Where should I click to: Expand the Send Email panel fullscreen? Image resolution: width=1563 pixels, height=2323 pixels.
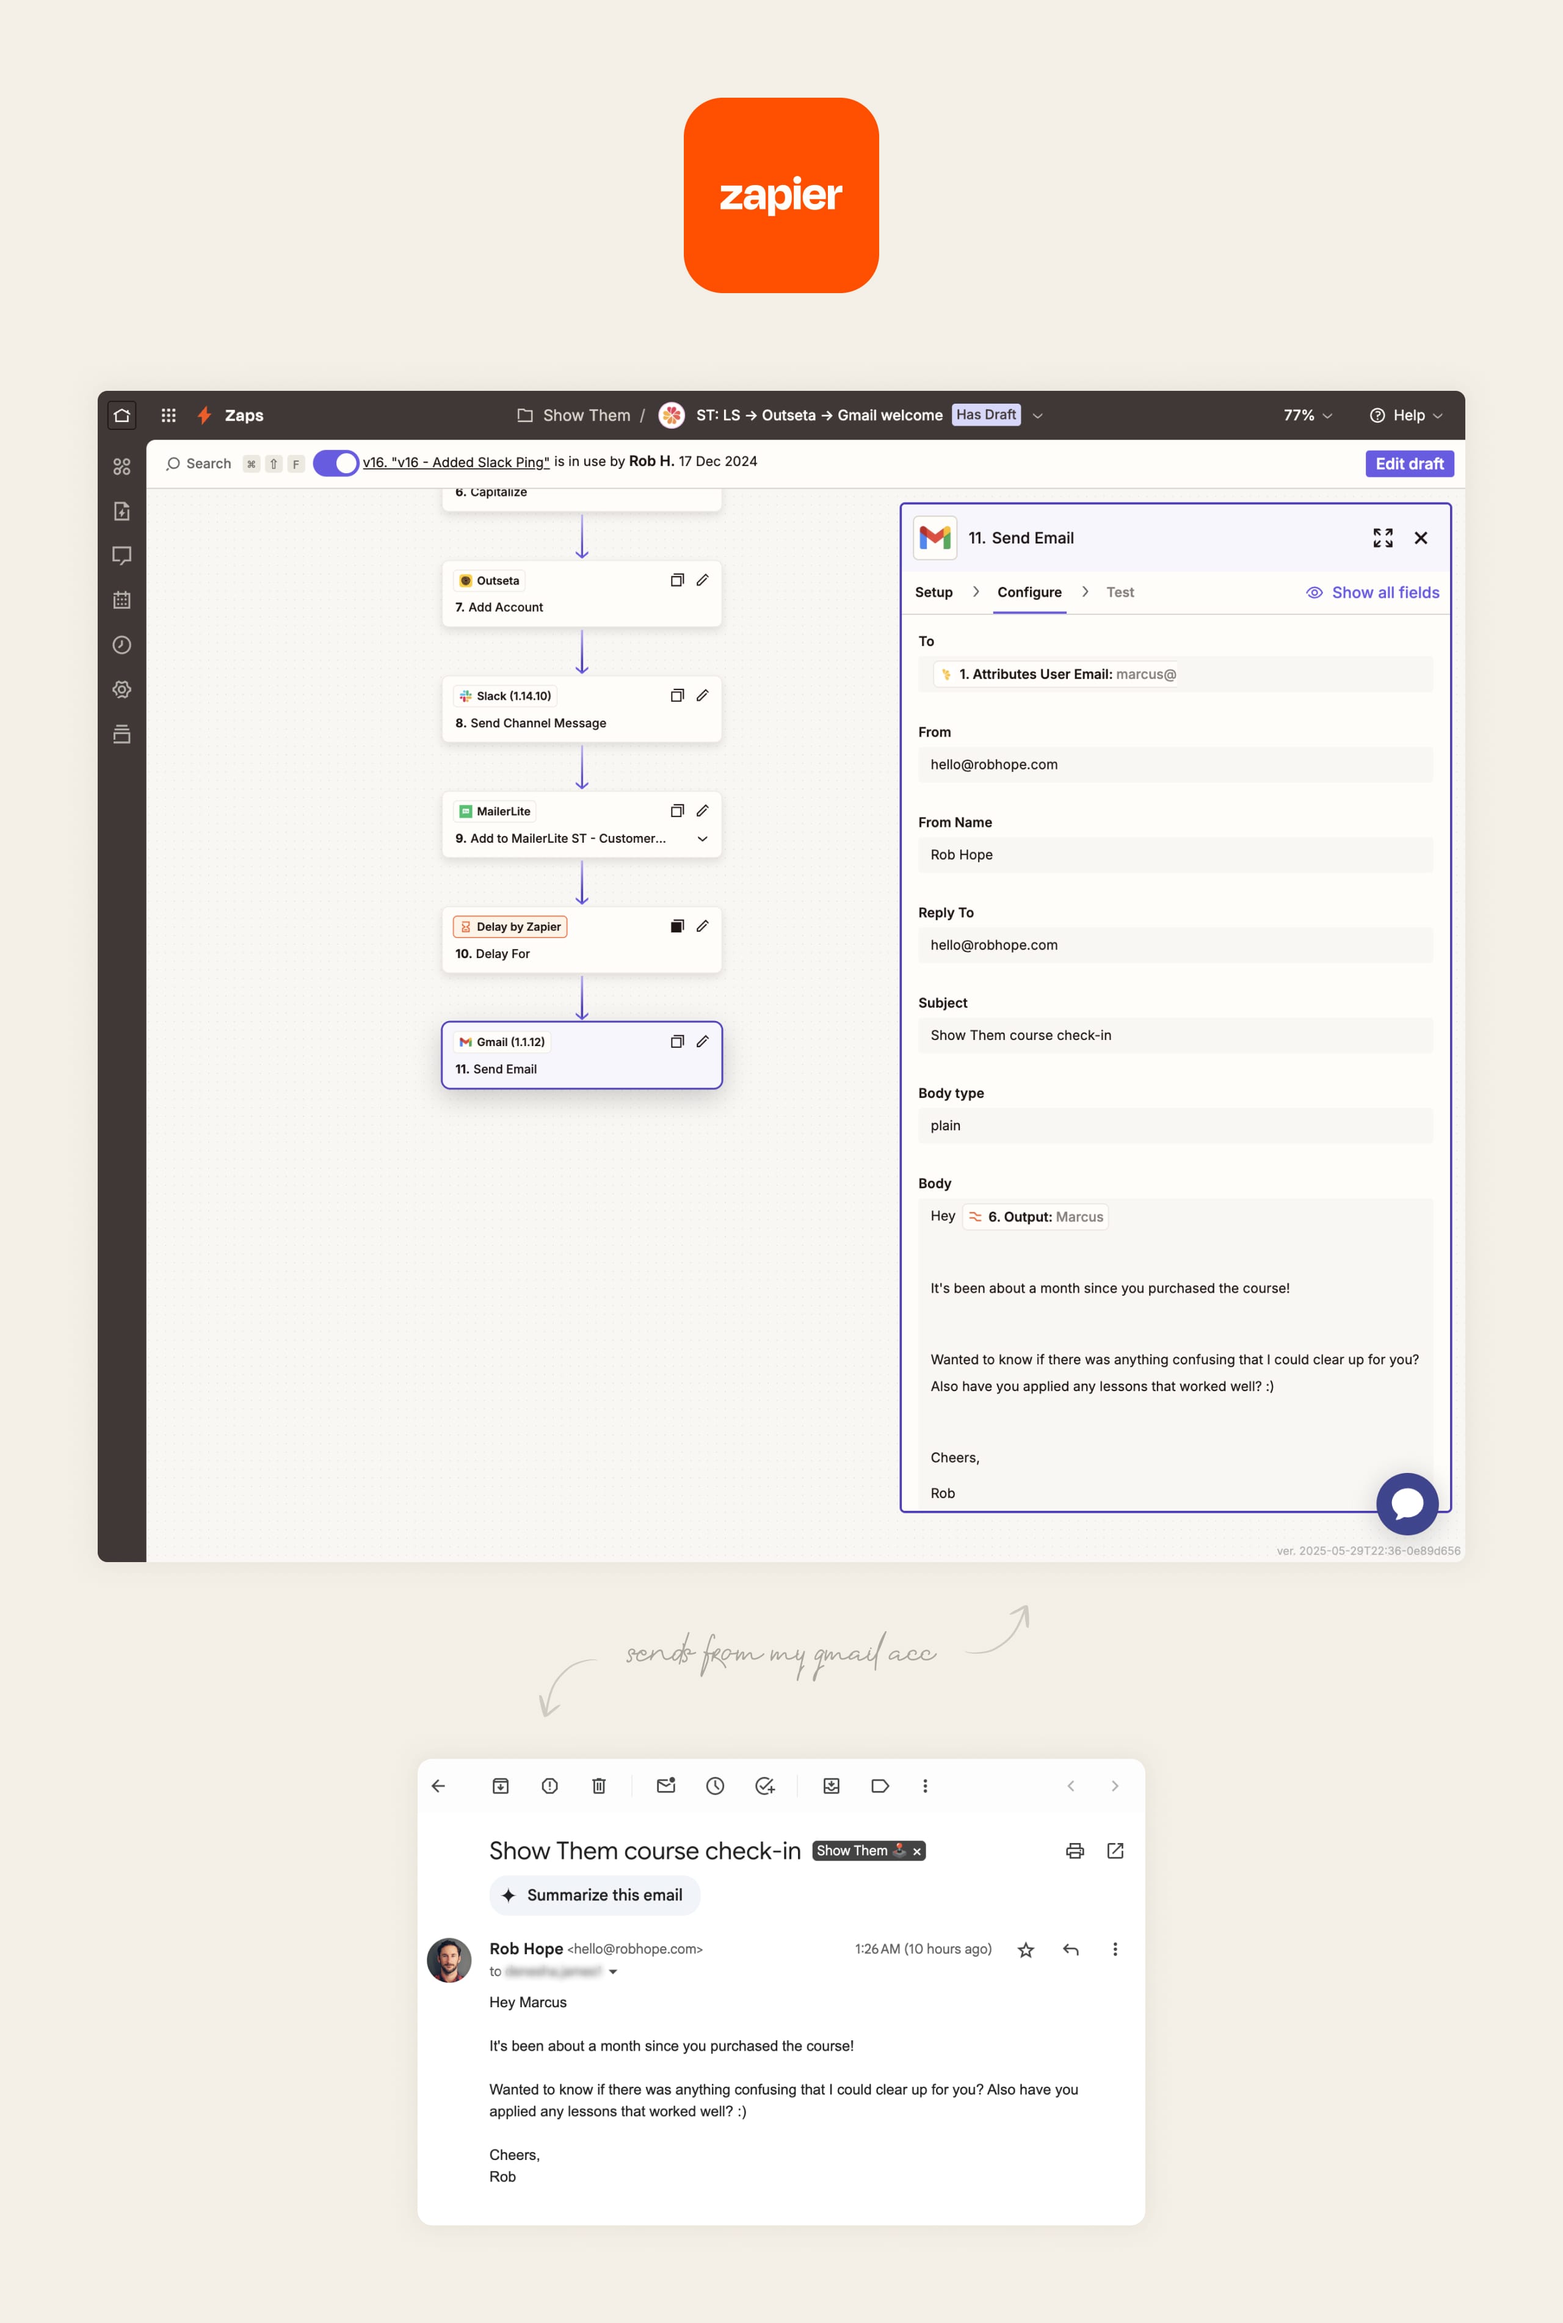[1382, 539]
